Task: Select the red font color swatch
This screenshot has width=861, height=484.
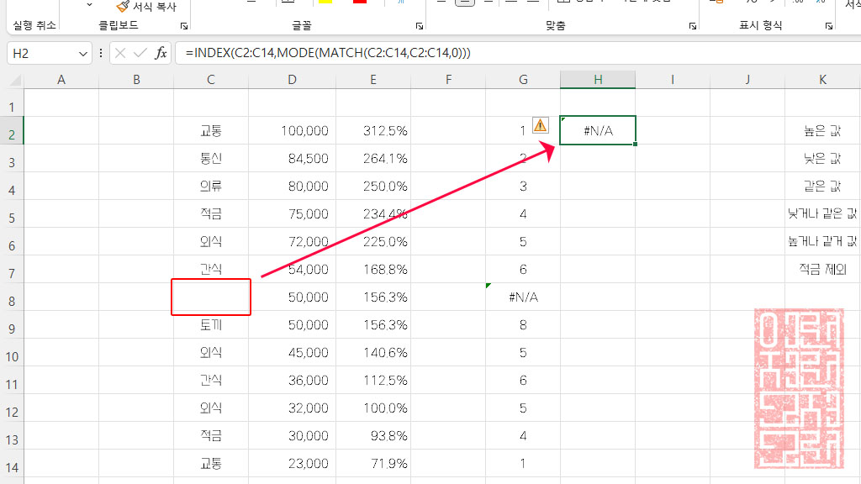Action: coord(360,4)
